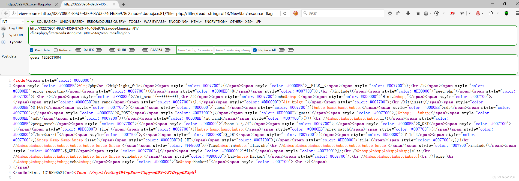Uncheck the Post data checkbox
Viewport: 519px width, 181px height.
(31, 50)
